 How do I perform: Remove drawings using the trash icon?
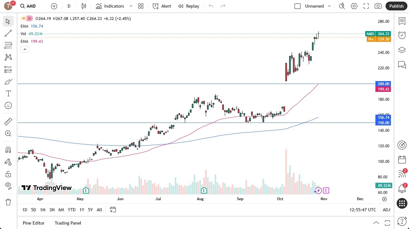click(x=8, y=202)
